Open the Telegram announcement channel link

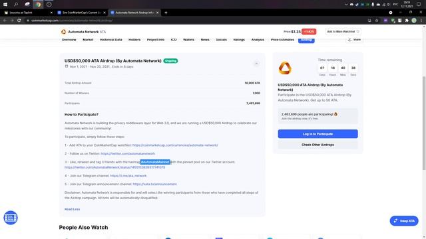click(x=154, y=185)
